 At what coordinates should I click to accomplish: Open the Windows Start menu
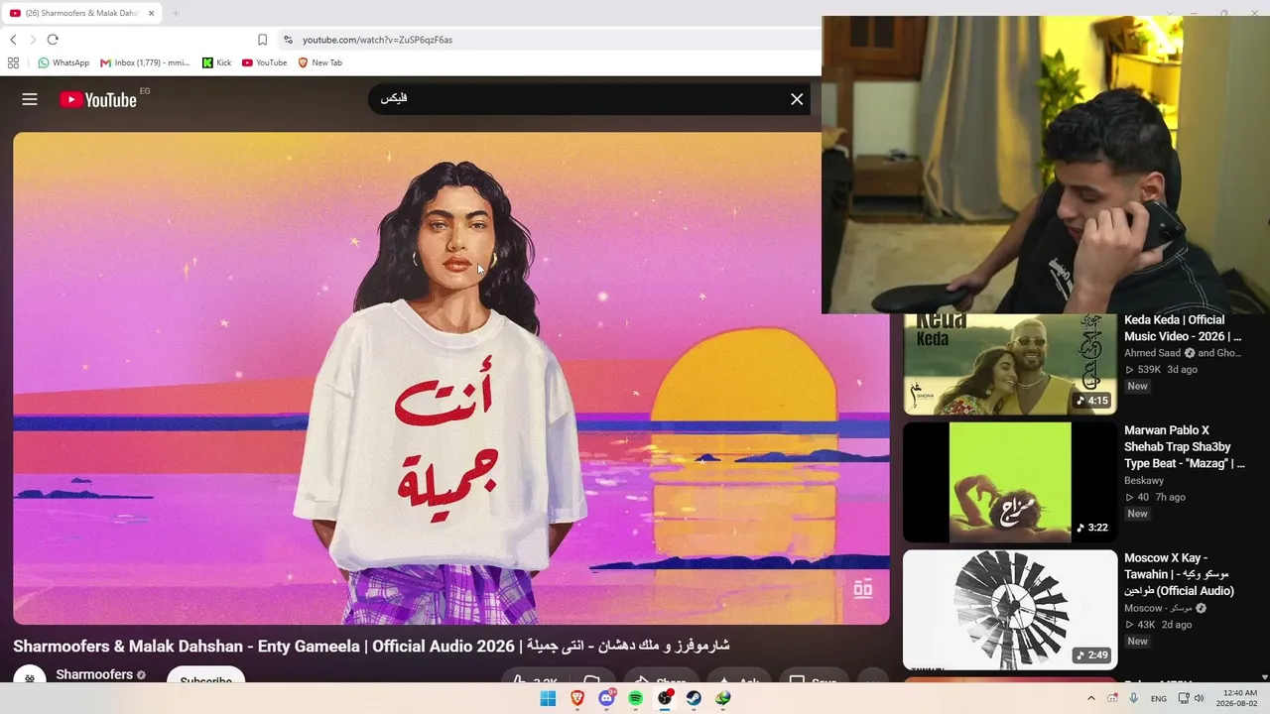pos(548,698)
